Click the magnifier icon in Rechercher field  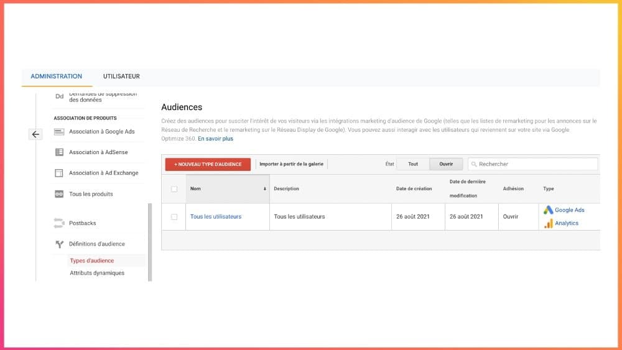(473, 164)
